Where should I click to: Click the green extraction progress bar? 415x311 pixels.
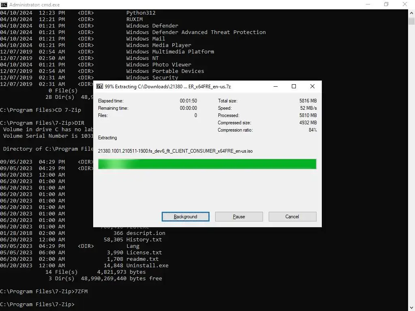coord(207,164)
